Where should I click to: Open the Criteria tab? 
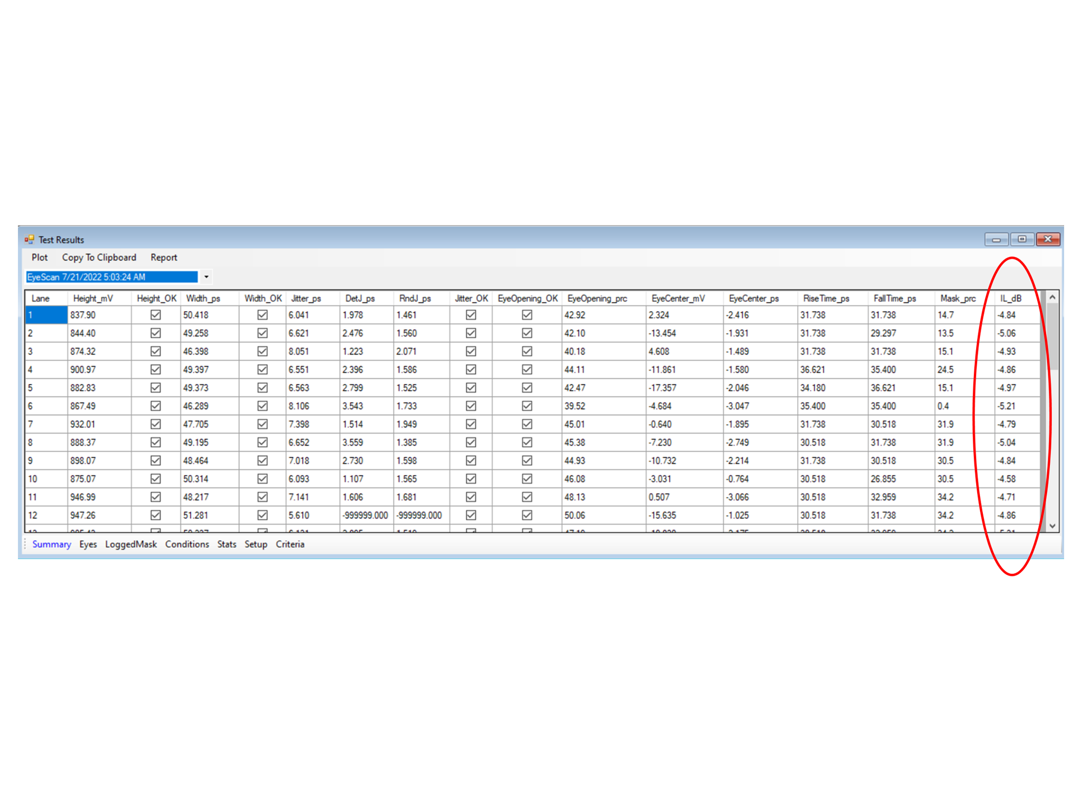pos(290,544)
